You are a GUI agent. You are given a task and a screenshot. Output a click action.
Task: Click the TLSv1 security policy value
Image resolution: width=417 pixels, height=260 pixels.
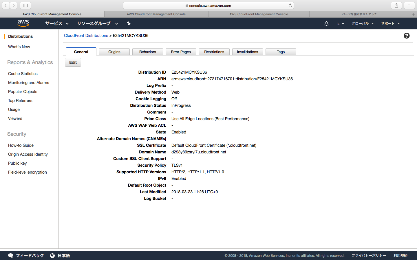[x=177, y=165]
